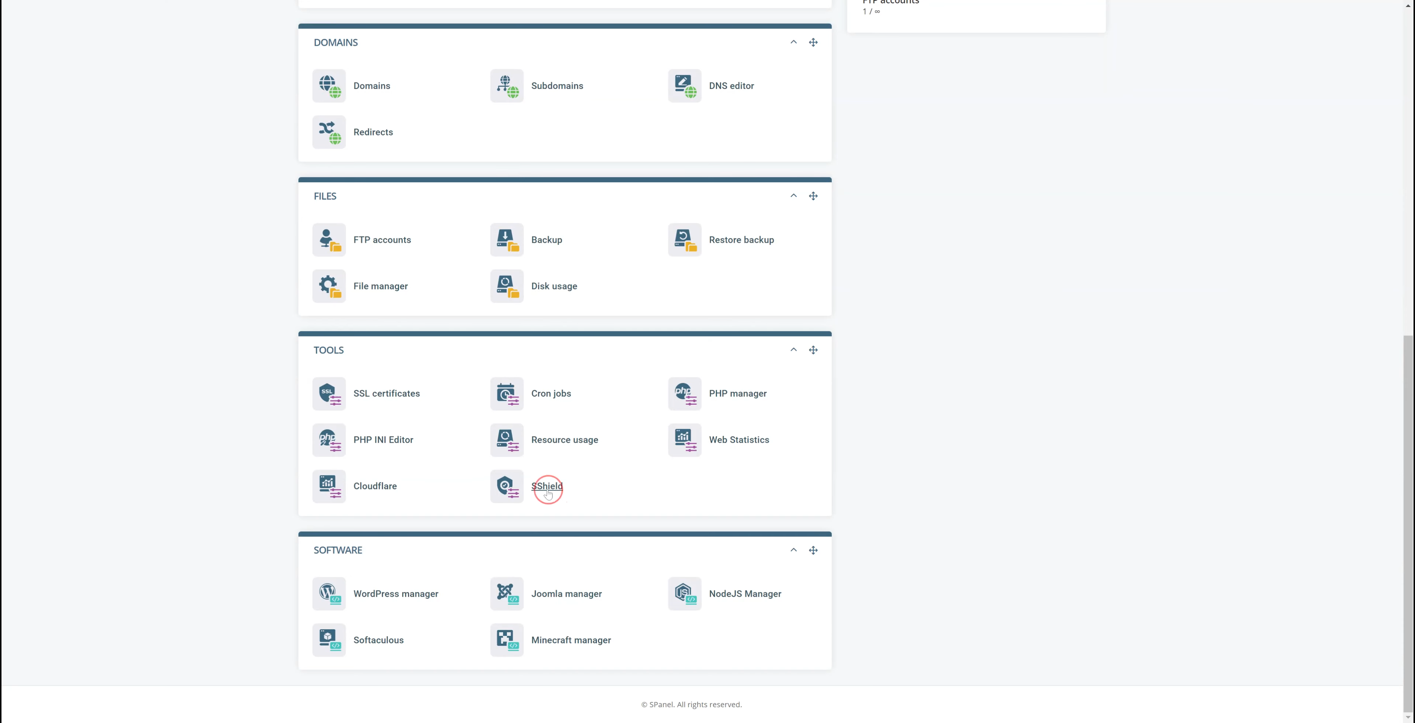Open the Restore backup icon

684,239
